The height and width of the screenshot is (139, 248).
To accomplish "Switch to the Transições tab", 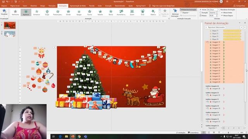I will pyautogui.click(x=52, y=6).
